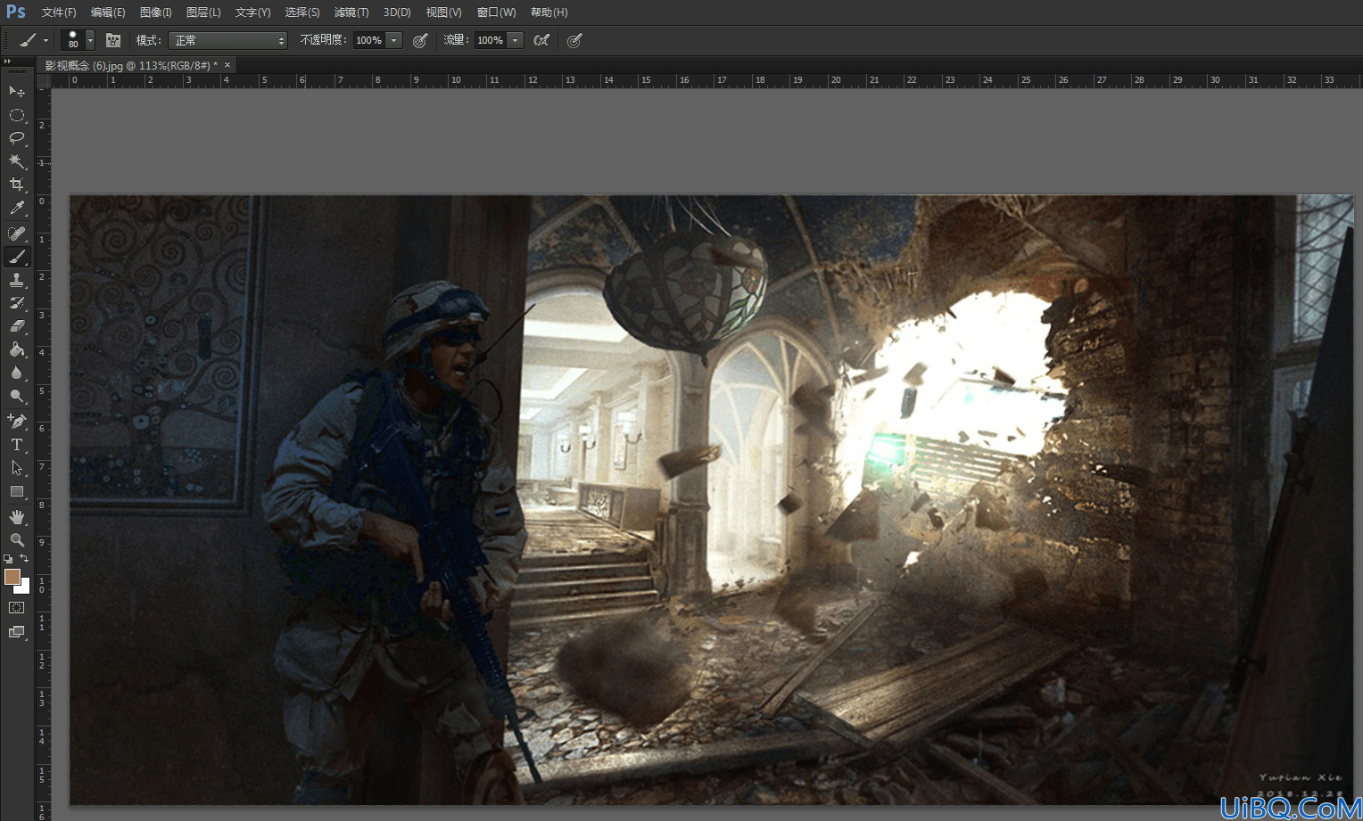
Task: Toggle Quick Mask mode
Action: (x=17, y=608)
